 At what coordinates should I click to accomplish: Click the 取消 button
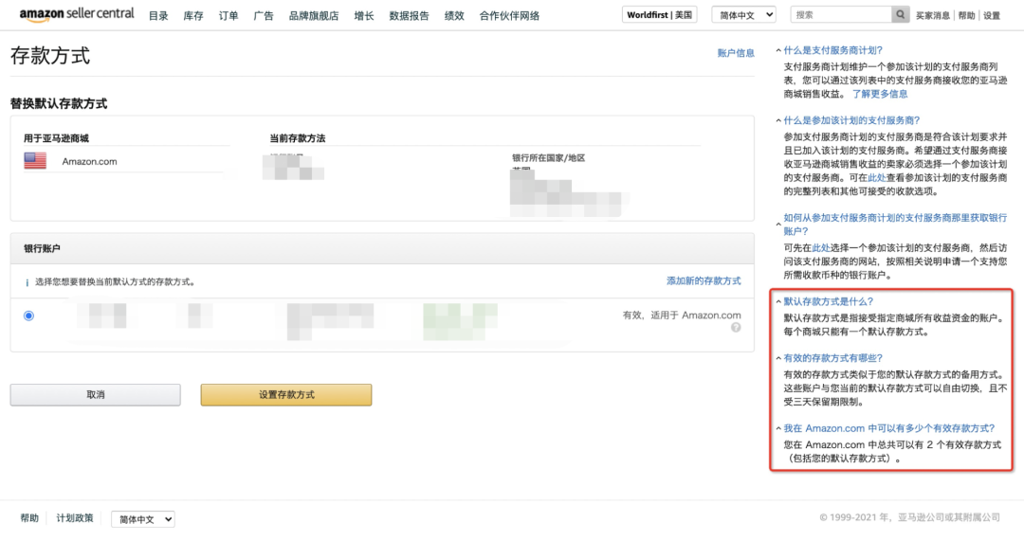96,395
